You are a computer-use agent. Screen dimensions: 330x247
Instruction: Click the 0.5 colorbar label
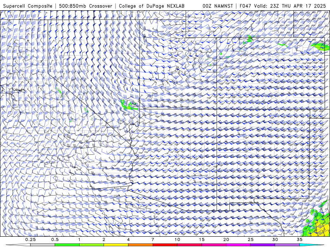pyautogui.click(x=55, y=240)
